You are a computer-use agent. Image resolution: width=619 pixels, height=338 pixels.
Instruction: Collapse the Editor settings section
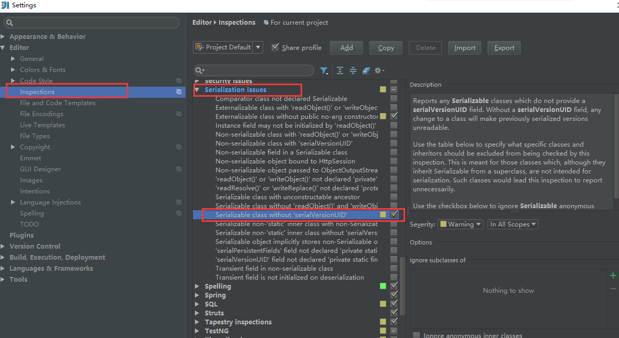pyautogui.click(x=3, y=47)
